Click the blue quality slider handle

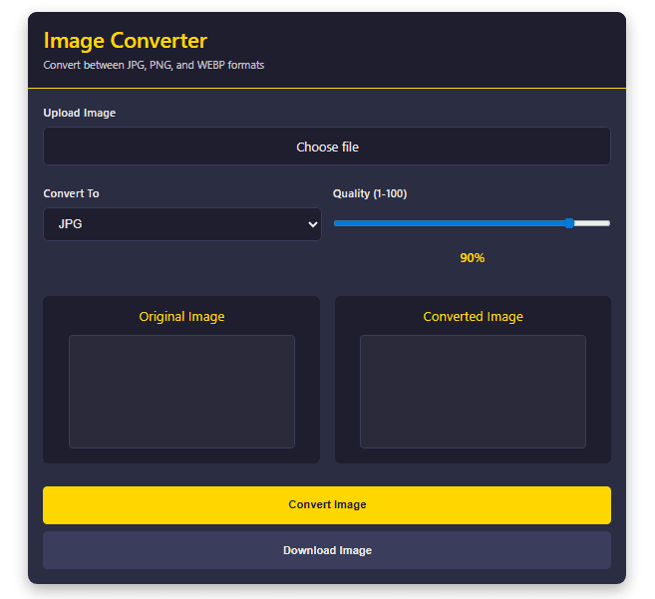569,223
